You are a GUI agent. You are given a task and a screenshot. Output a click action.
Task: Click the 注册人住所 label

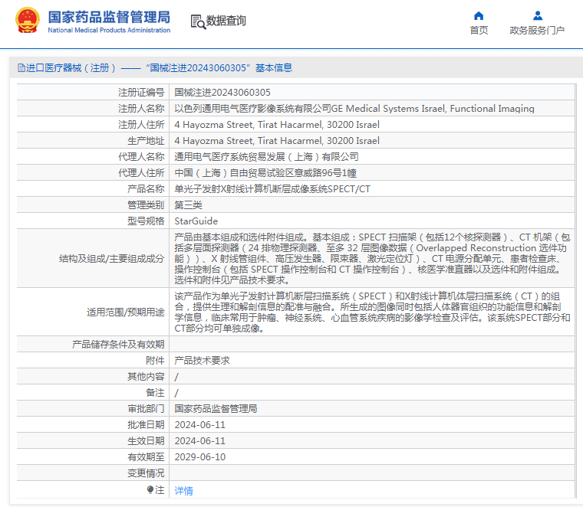(x=141, y=125)
